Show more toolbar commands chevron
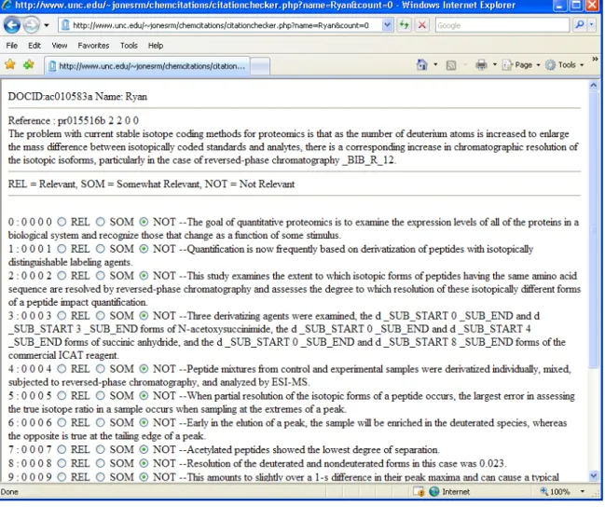This screenshot has height=507, width=605. click(x=595, y=59)
